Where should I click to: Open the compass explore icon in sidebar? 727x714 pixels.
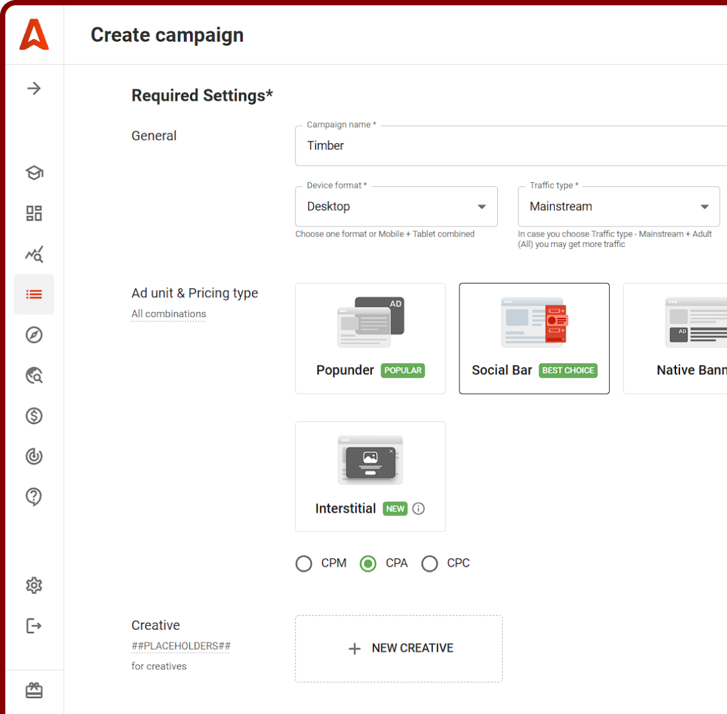[34, 334]
